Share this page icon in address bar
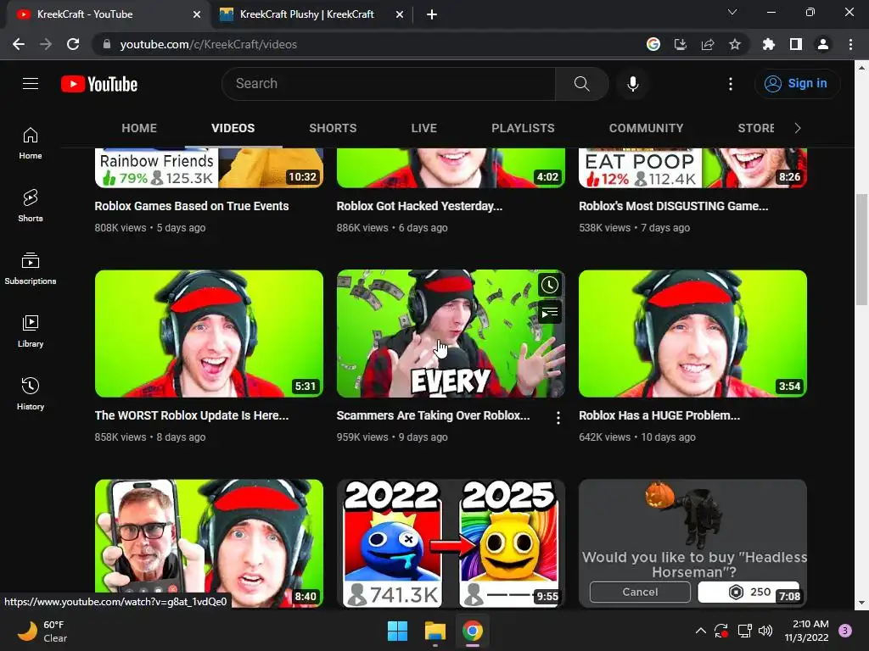Viewport: 869px width, 651px height. (x=708, y=44)
